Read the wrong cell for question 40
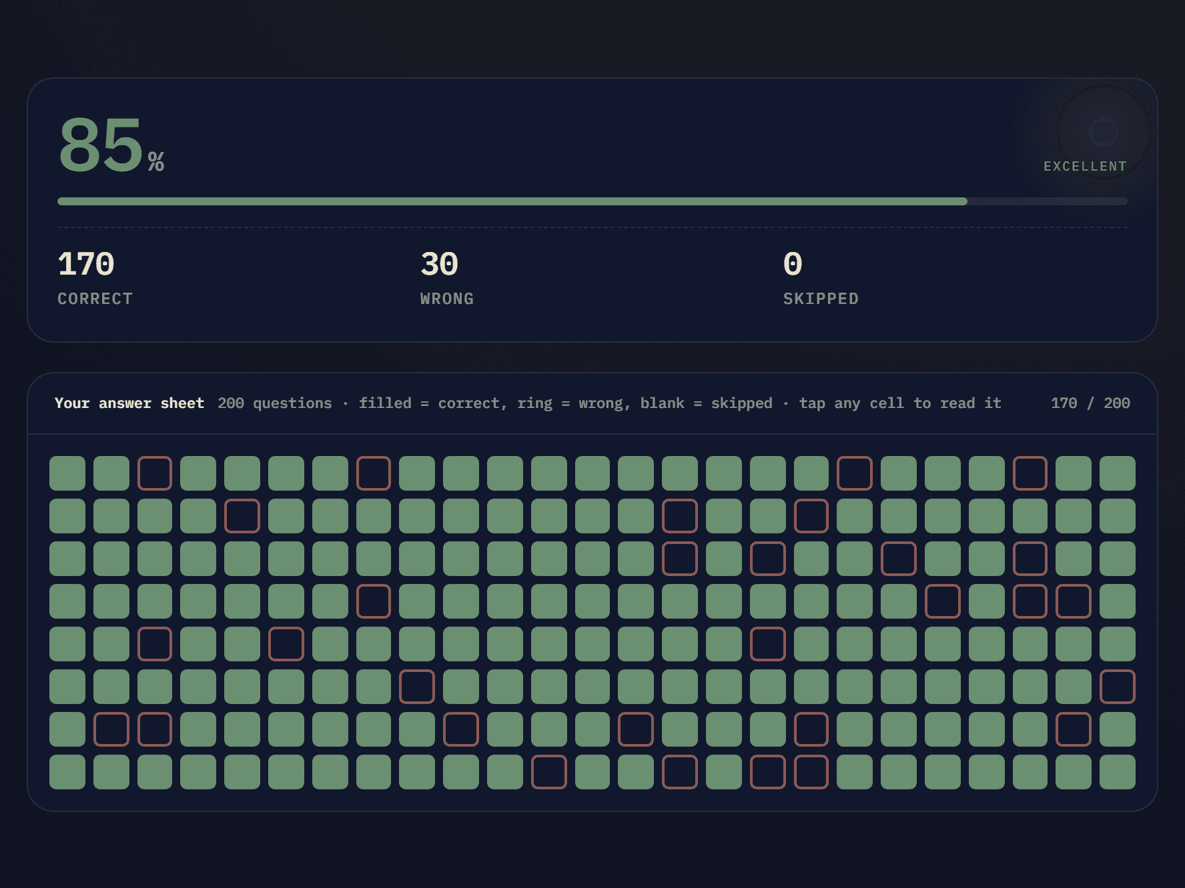Screen dimensions: 1185x888 [680, 516]
